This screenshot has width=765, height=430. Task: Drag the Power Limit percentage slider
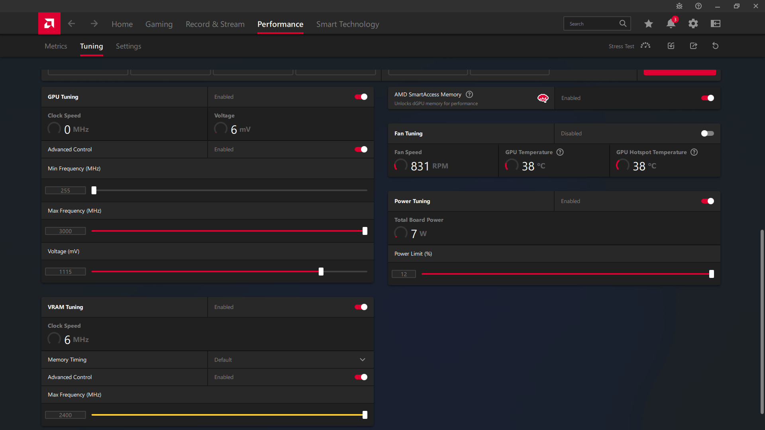pyautogui.click(x=711, y=274)
